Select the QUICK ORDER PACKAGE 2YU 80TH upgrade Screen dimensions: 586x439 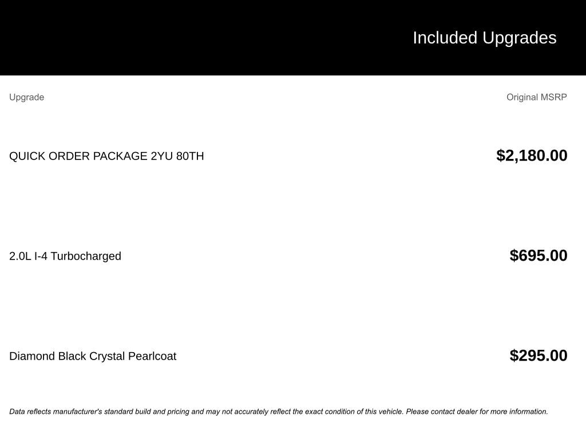click(106, 156)
